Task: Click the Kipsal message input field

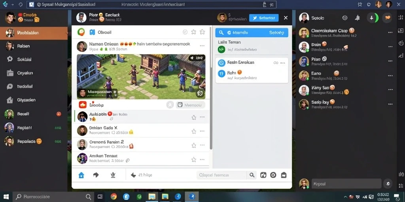Action: (346, 184)
